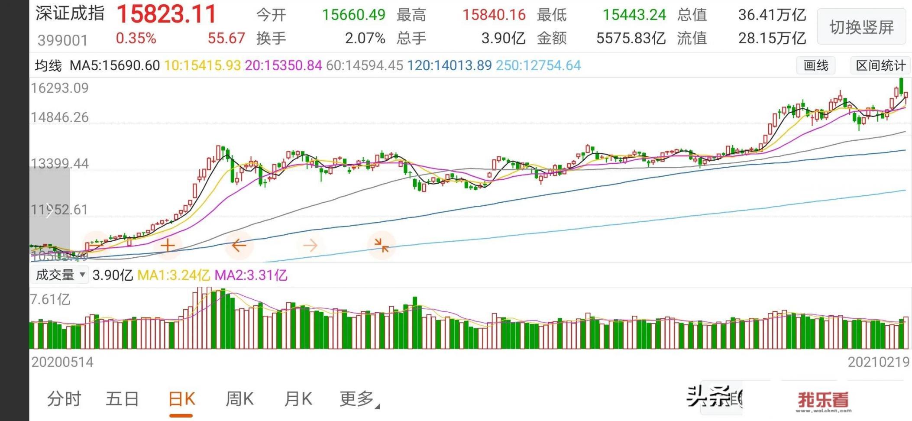Click the magenta 20:15350.84 value
The height and width of the screenshot is (421, 912).
[283, 66]
